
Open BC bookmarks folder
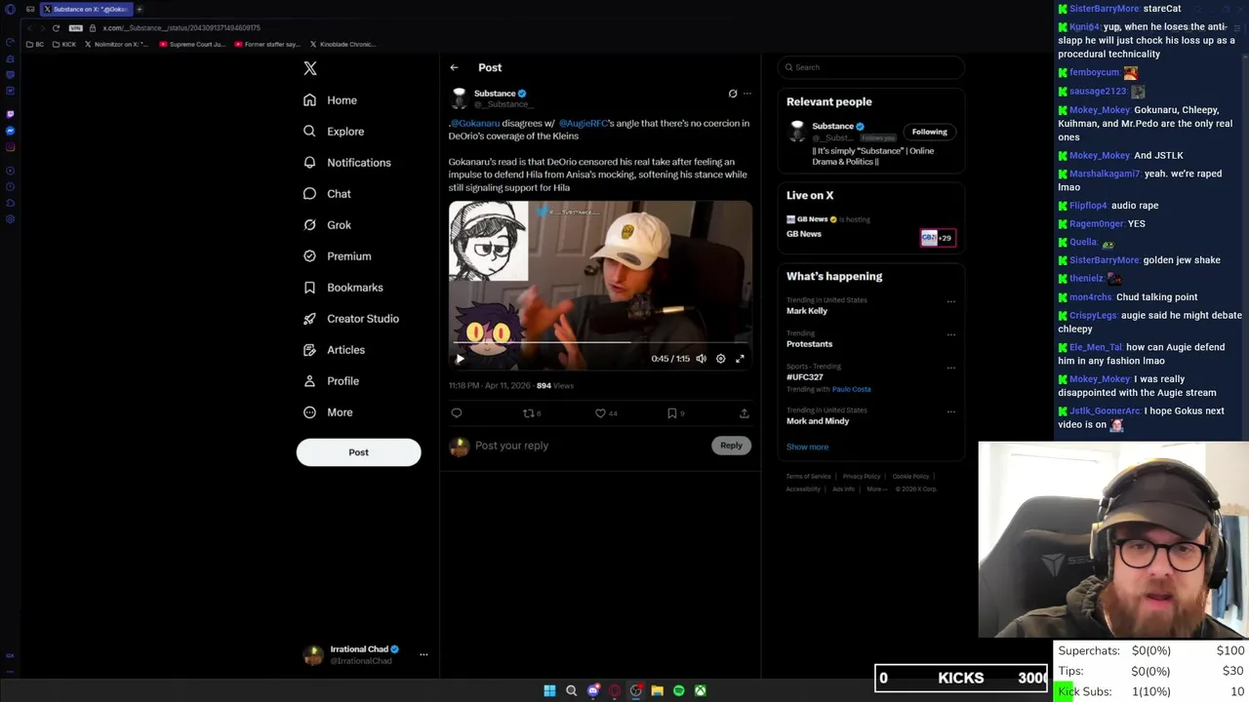(35, 44)
